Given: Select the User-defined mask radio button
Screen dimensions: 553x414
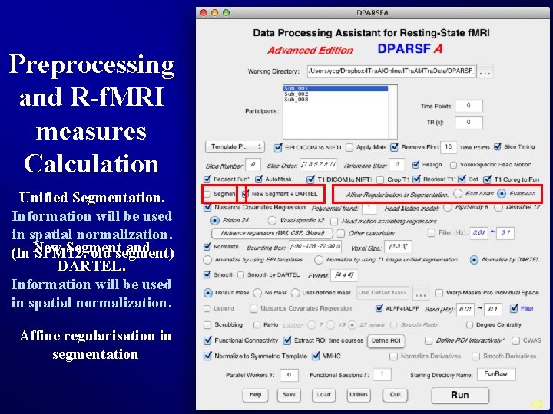Looking at the screenshot, I should click(x=295, y=293).
